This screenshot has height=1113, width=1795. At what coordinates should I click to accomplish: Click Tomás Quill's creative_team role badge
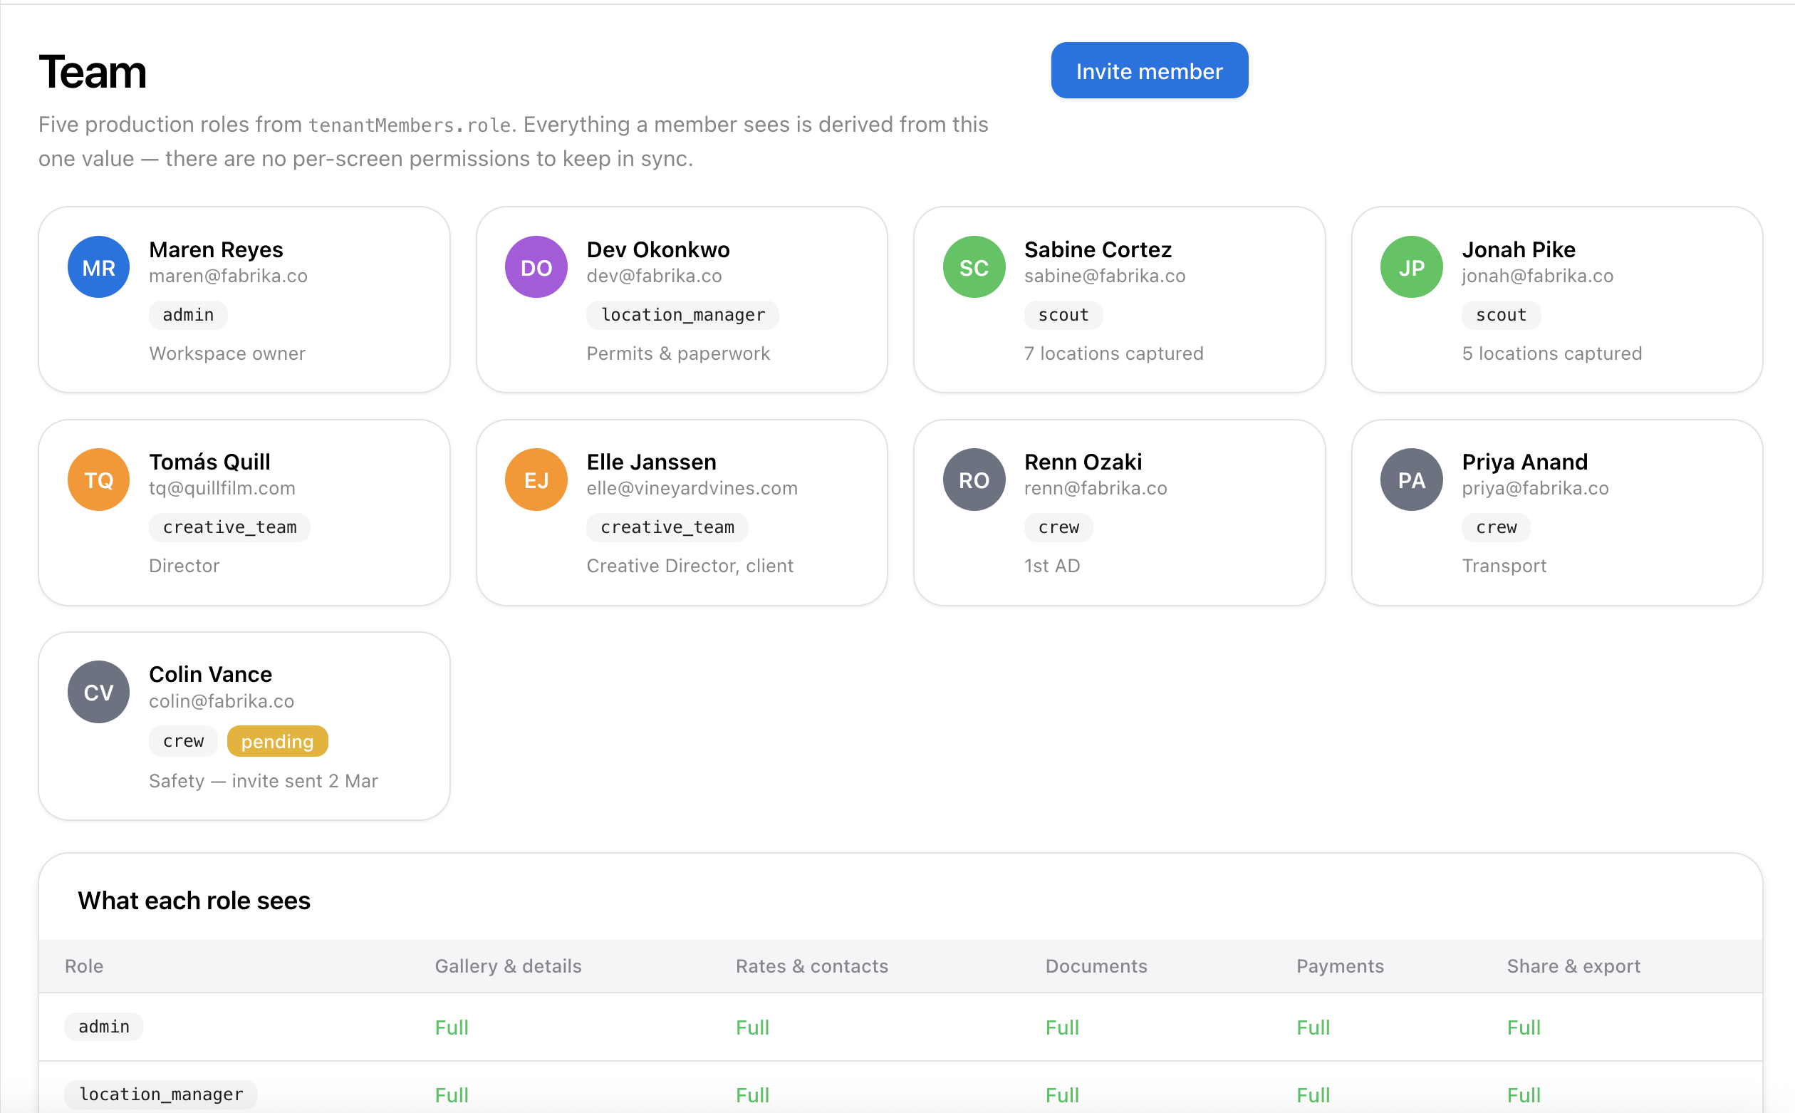click(x=229, y=527)
